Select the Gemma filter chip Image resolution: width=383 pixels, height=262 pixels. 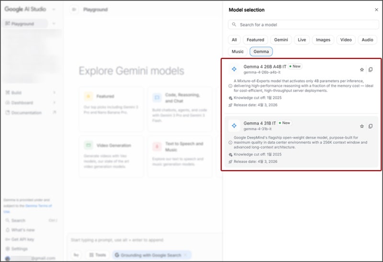(261, 52)
